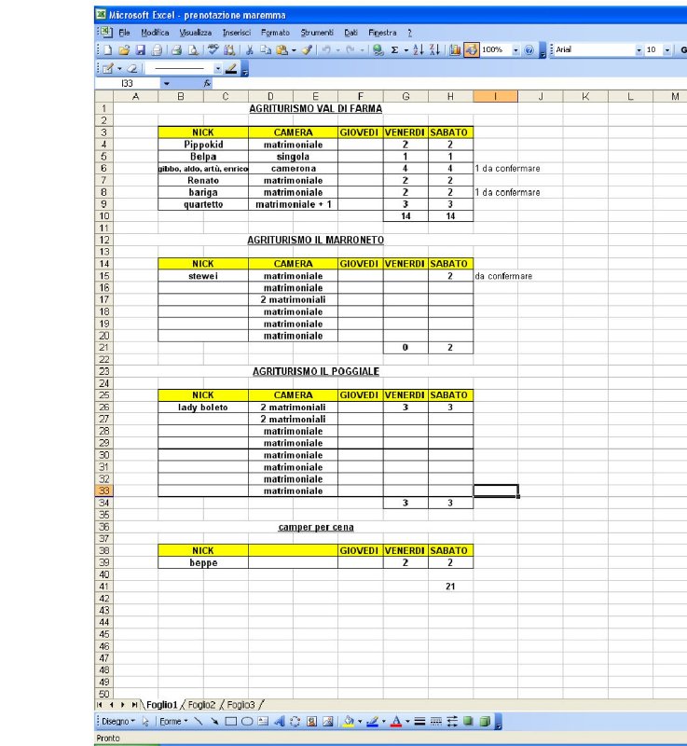Select the Rectangle shape tool
687x746 pixels.
(231, 721)
